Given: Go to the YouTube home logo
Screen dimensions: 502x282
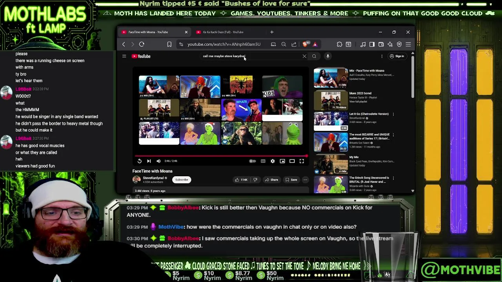Looking at the screenshot, I should (141, 56).
